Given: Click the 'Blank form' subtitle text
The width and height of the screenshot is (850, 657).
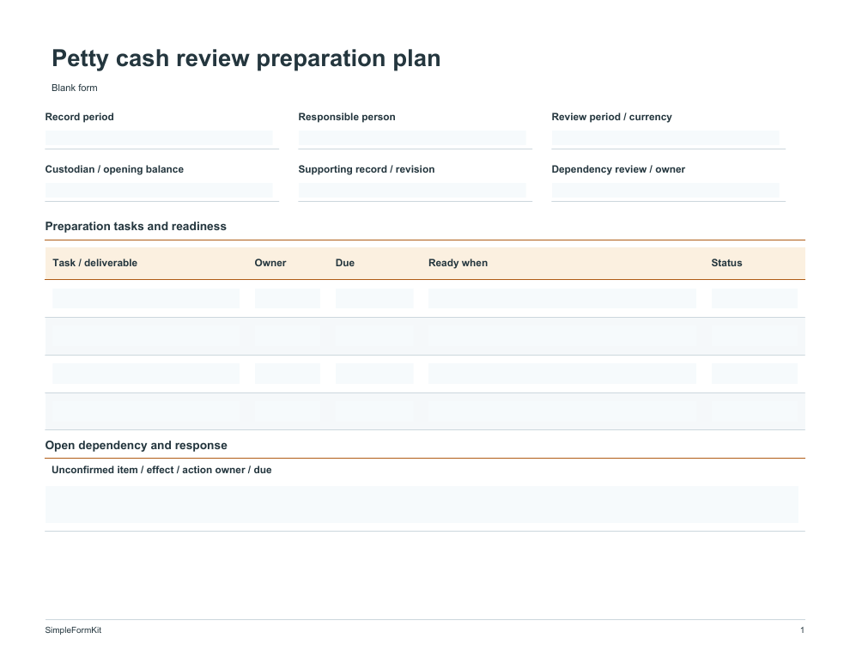Looking at the screenshot, I should 74,88.
